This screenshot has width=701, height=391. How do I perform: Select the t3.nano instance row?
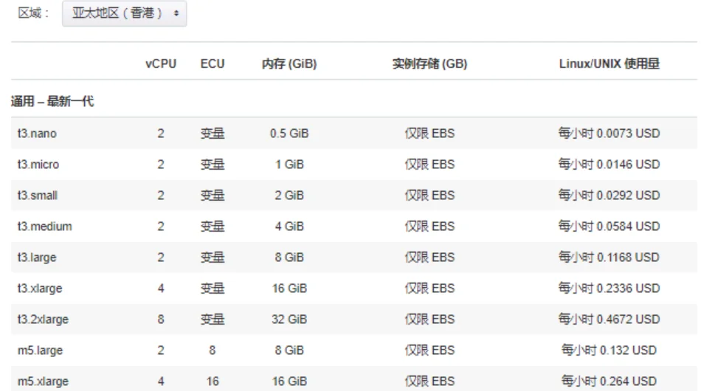[37, 134]
